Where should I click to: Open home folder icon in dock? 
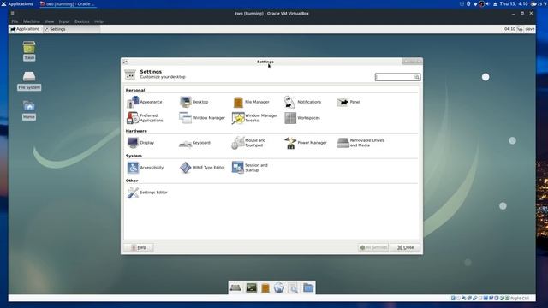pos(308,288)
